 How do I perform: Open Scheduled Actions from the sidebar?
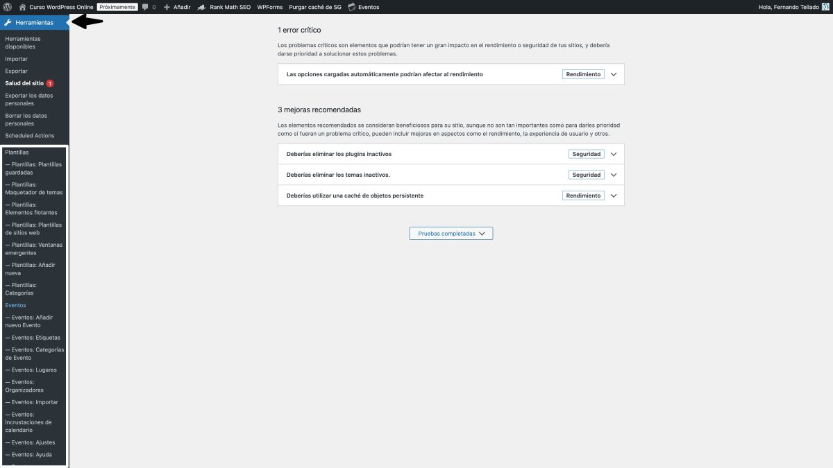click(31, 135)
